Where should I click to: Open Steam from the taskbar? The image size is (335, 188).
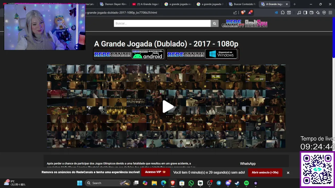[237, 183]
